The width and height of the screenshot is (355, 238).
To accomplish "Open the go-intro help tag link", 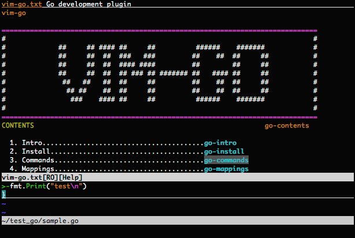I will (x=220, y=143).
